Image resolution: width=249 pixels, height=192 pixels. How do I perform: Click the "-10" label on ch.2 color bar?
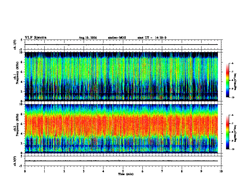[x=232, y=149]
